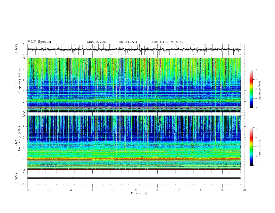Click the ch.1 spectrogram plot area
Viewport: 275px width, 213px height.
[134, 85]
